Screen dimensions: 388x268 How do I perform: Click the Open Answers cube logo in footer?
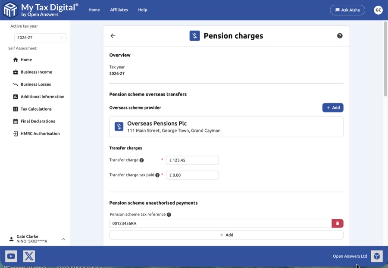pos(376,256)
